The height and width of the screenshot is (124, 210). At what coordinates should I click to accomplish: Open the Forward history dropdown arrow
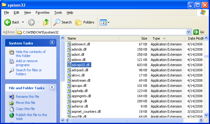tap(39, 22)
